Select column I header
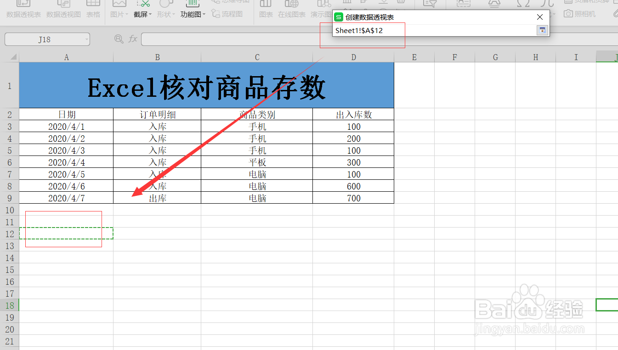 (x=576, y=57)
